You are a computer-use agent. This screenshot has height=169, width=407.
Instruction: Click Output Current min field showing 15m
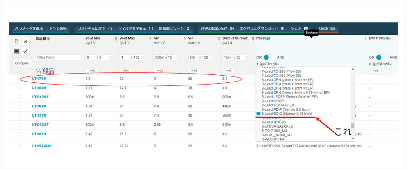pos(228,57)
